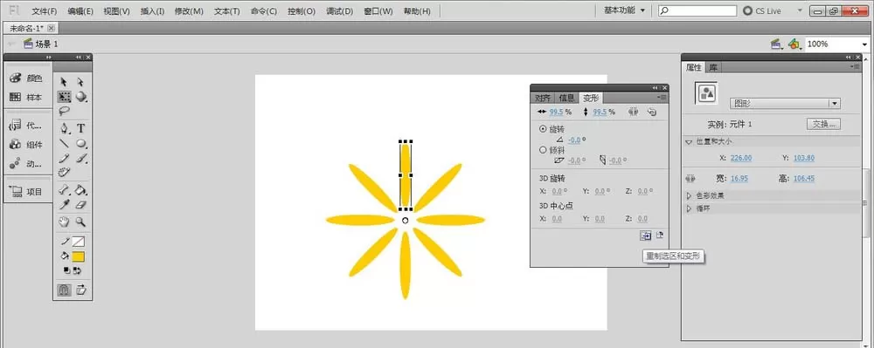
Task: Select the 倾斜 skew radio button
Action: click(x=543, y=149)
